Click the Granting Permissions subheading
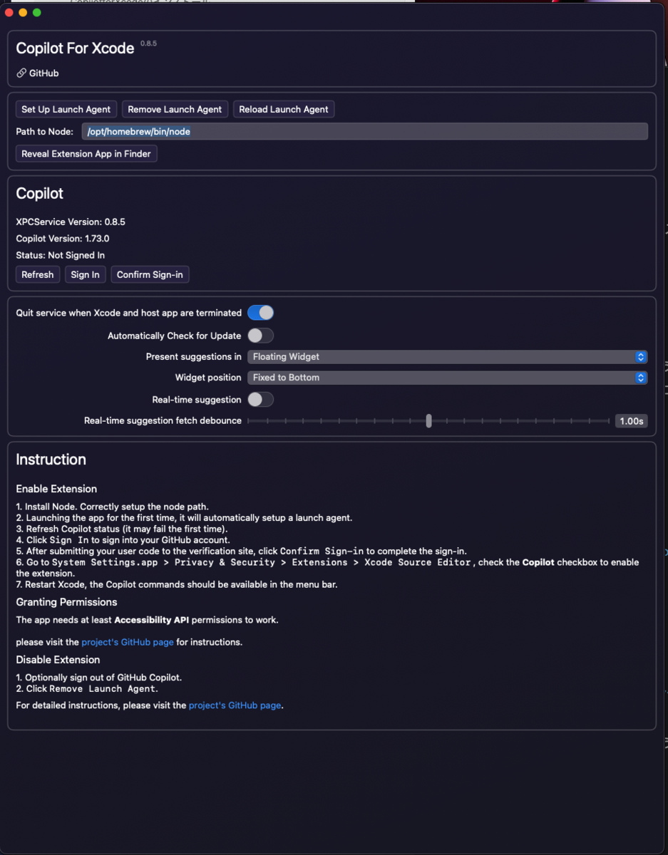 [66, 602]
